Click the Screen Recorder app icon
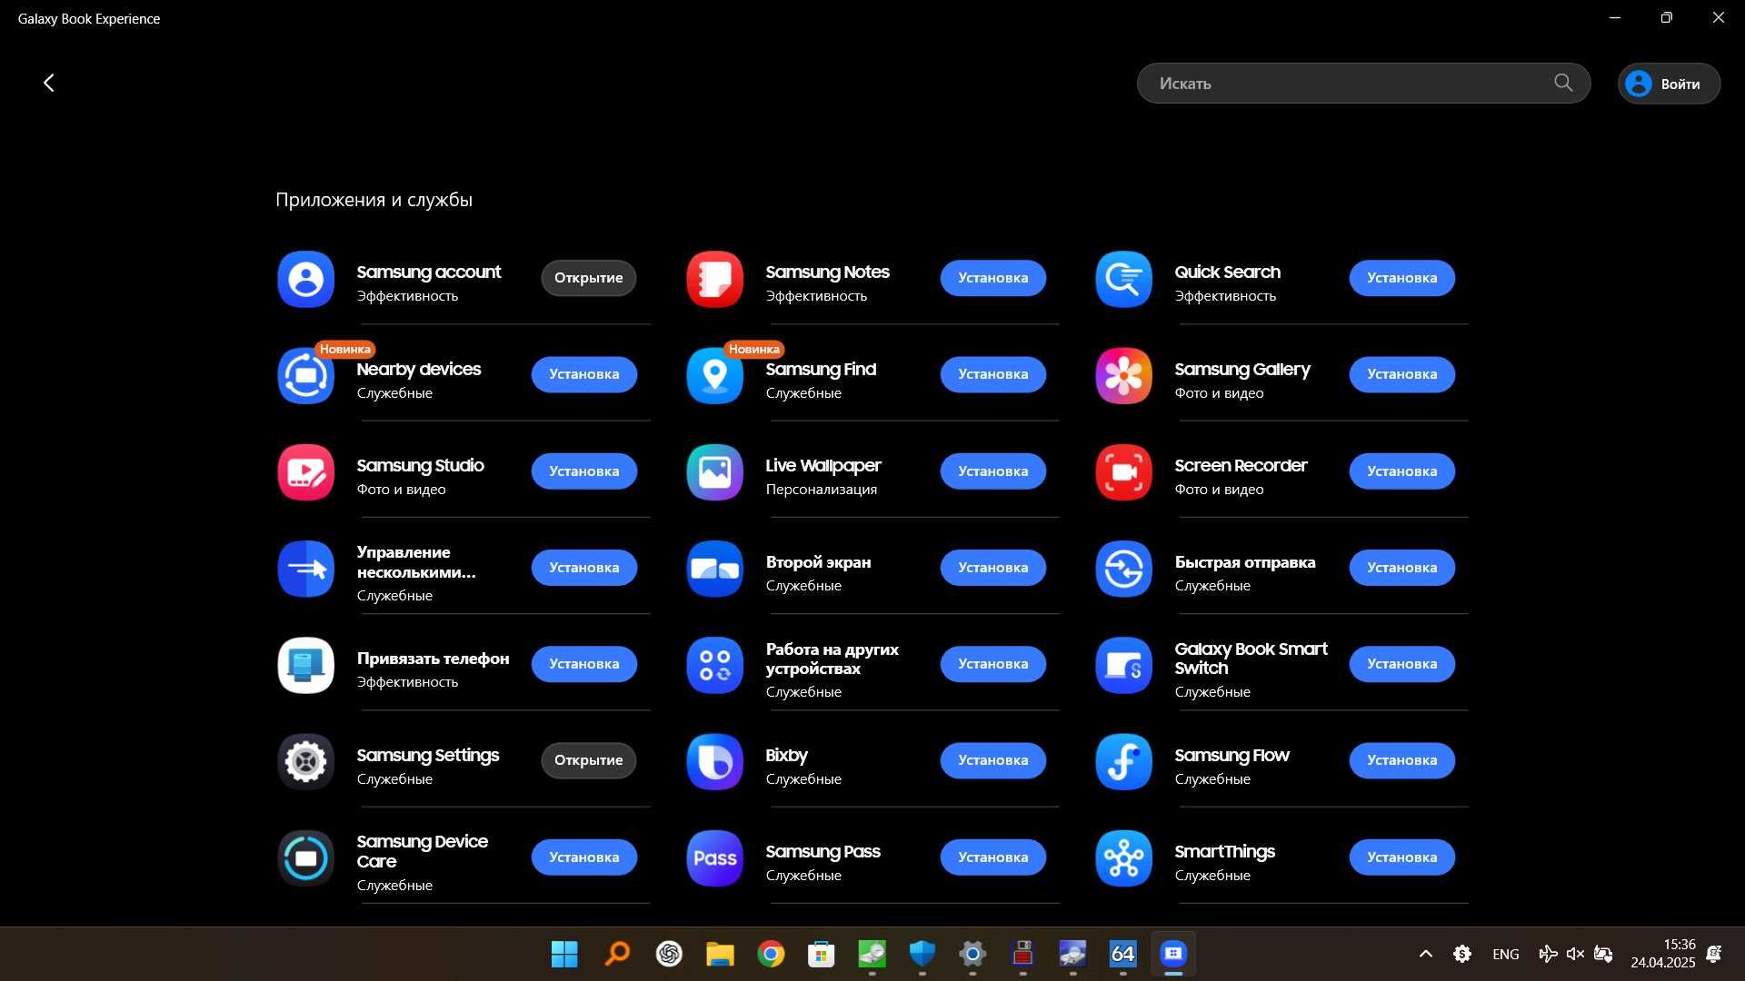Viewport: 1745px width, 981px height. coord(1123,472)
